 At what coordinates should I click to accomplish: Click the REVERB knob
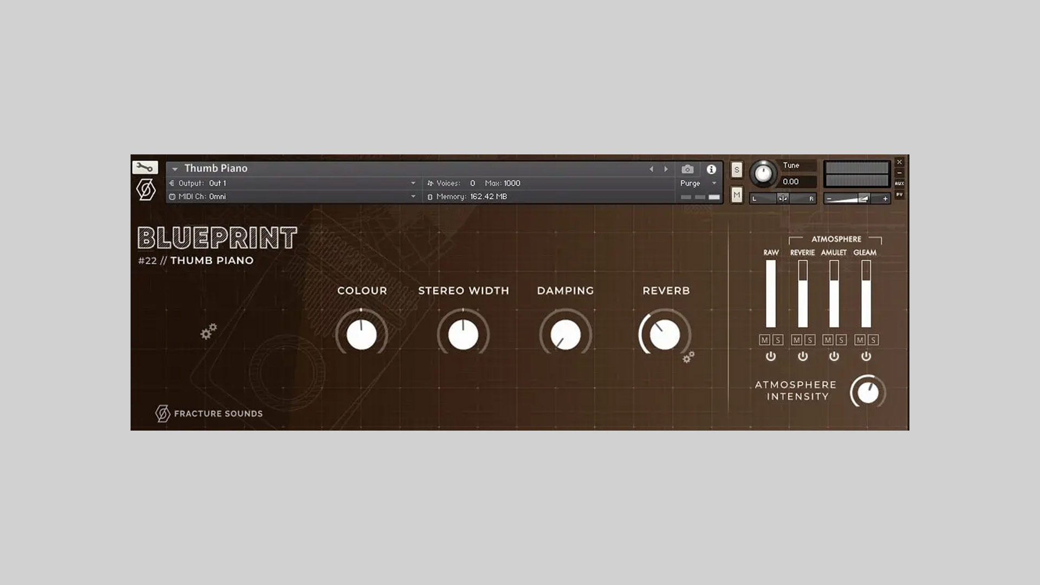tap(665, 334)
